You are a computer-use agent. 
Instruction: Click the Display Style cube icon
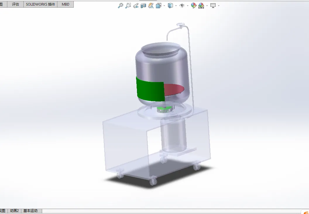pyautogui.click(x=170, y=6)
